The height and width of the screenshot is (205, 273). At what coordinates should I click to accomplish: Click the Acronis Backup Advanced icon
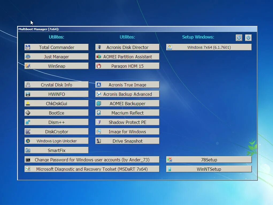(x=99, y=94)
